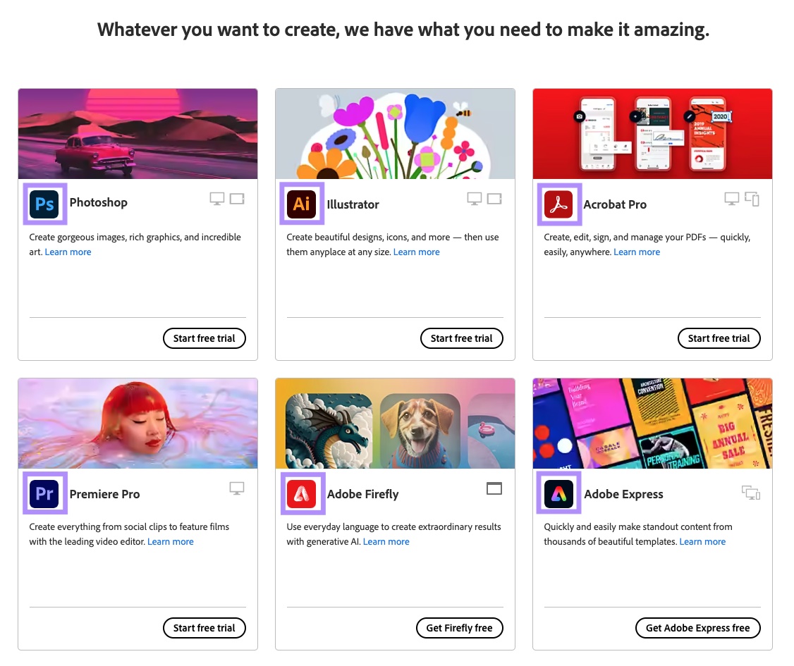Click the tablet icon on Illustrator card
Screen dimensions: 794x666
(x=494, y=199)
